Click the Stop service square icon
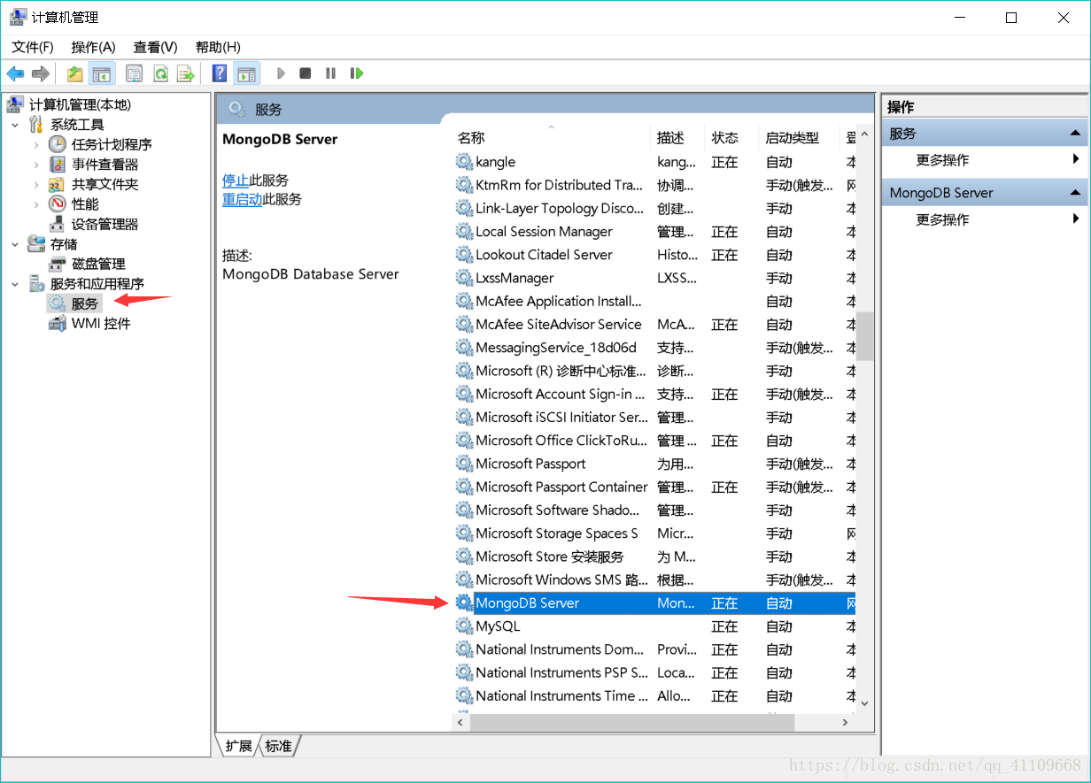 [306, 73]
